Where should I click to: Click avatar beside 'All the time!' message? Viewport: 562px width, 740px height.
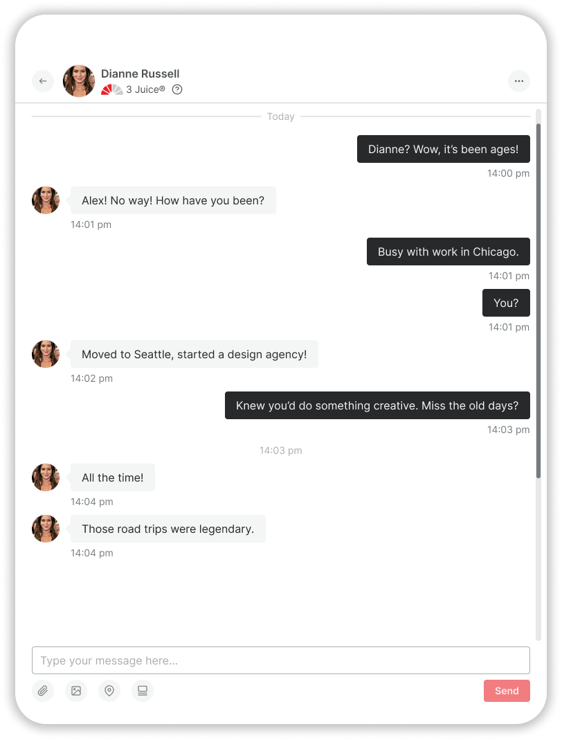(x=46, y=477)
